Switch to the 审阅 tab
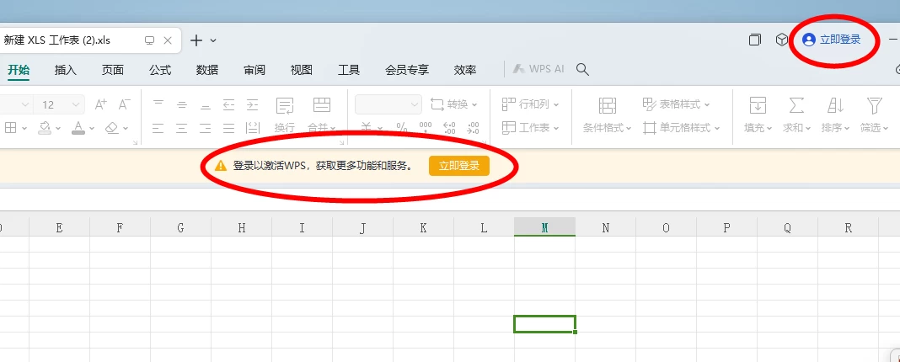The image size is (900, 362). click(254, 70)
